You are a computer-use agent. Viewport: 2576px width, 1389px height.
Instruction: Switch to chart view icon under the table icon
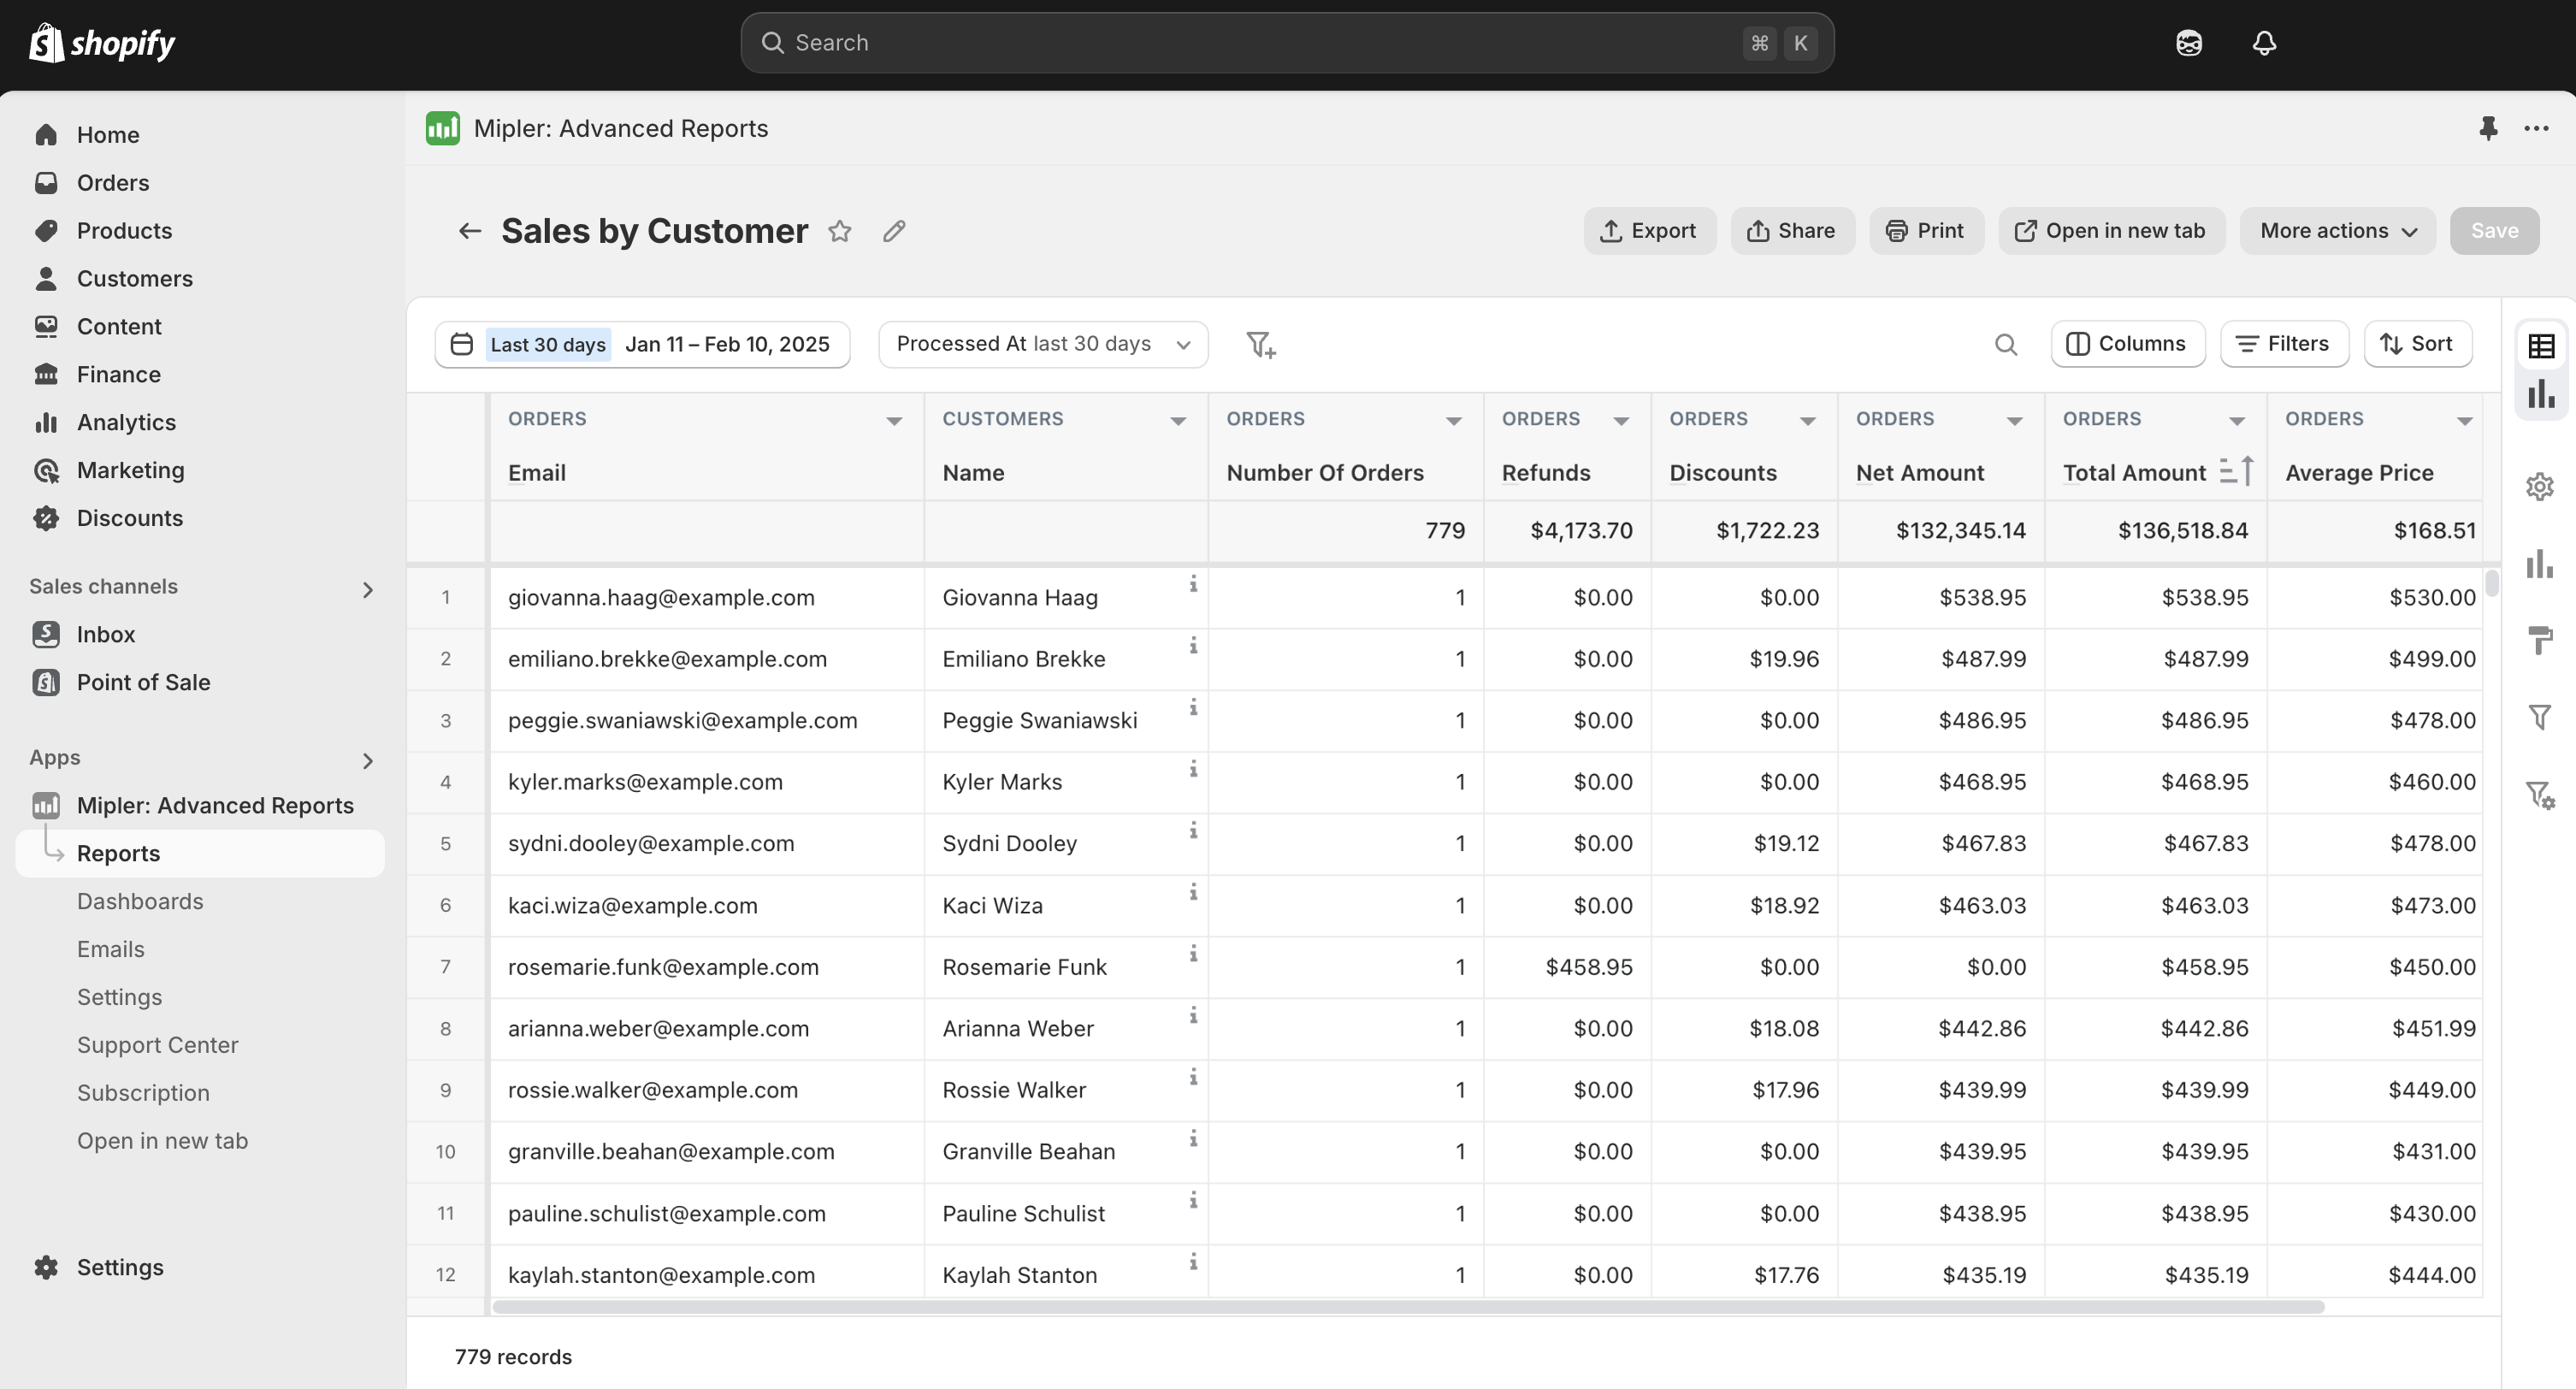pyautogui.click(x=2541, y=394)
